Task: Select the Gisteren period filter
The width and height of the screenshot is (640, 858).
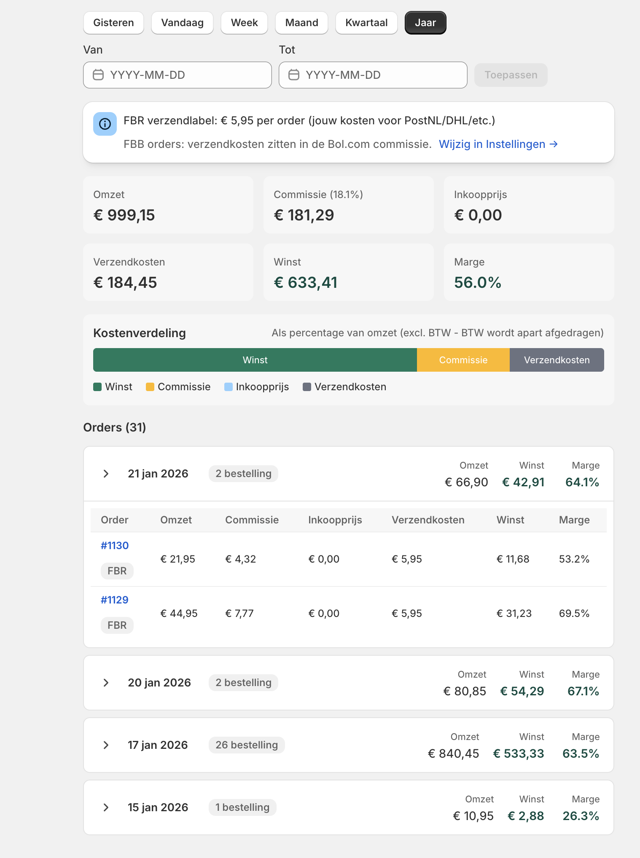Action: click(113, 23)
